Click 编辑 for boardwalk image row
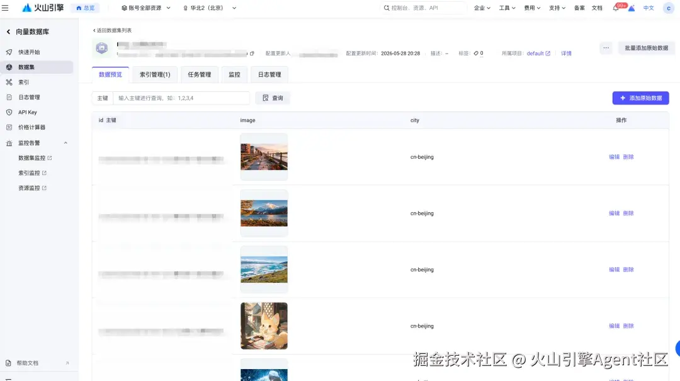The image size is (680, 381). pos(614,157)
